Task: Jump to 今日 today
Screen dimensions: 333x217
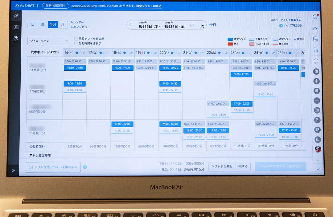Action: tap(212, 25)
